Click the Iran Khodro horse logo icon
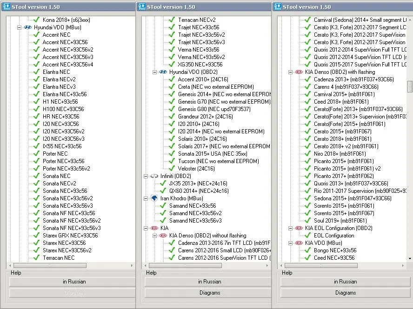 tap(154, 198)
